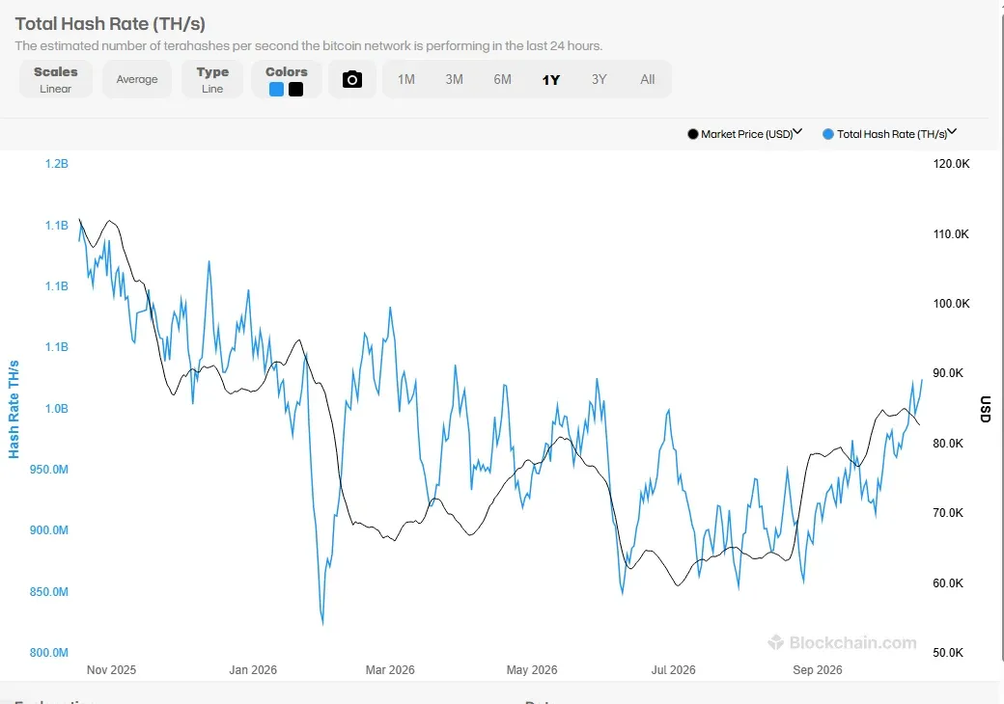This screenshot has height=704, width=1004.
Task: Click the 70.0K price axis value
Action: click(948, 513)
